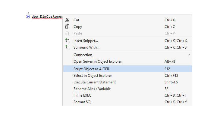The image size is (223, 126).
Task: Click Surround With... menu text
Action: point(86,47)
